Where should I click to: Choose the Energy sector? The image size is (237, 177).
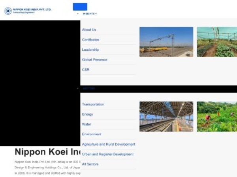point(88,114)
